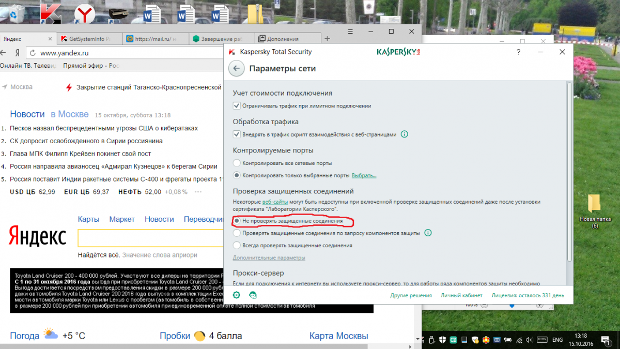Click Я home button in browser
This screenshot has height=349, width=620.
(17, 53)
